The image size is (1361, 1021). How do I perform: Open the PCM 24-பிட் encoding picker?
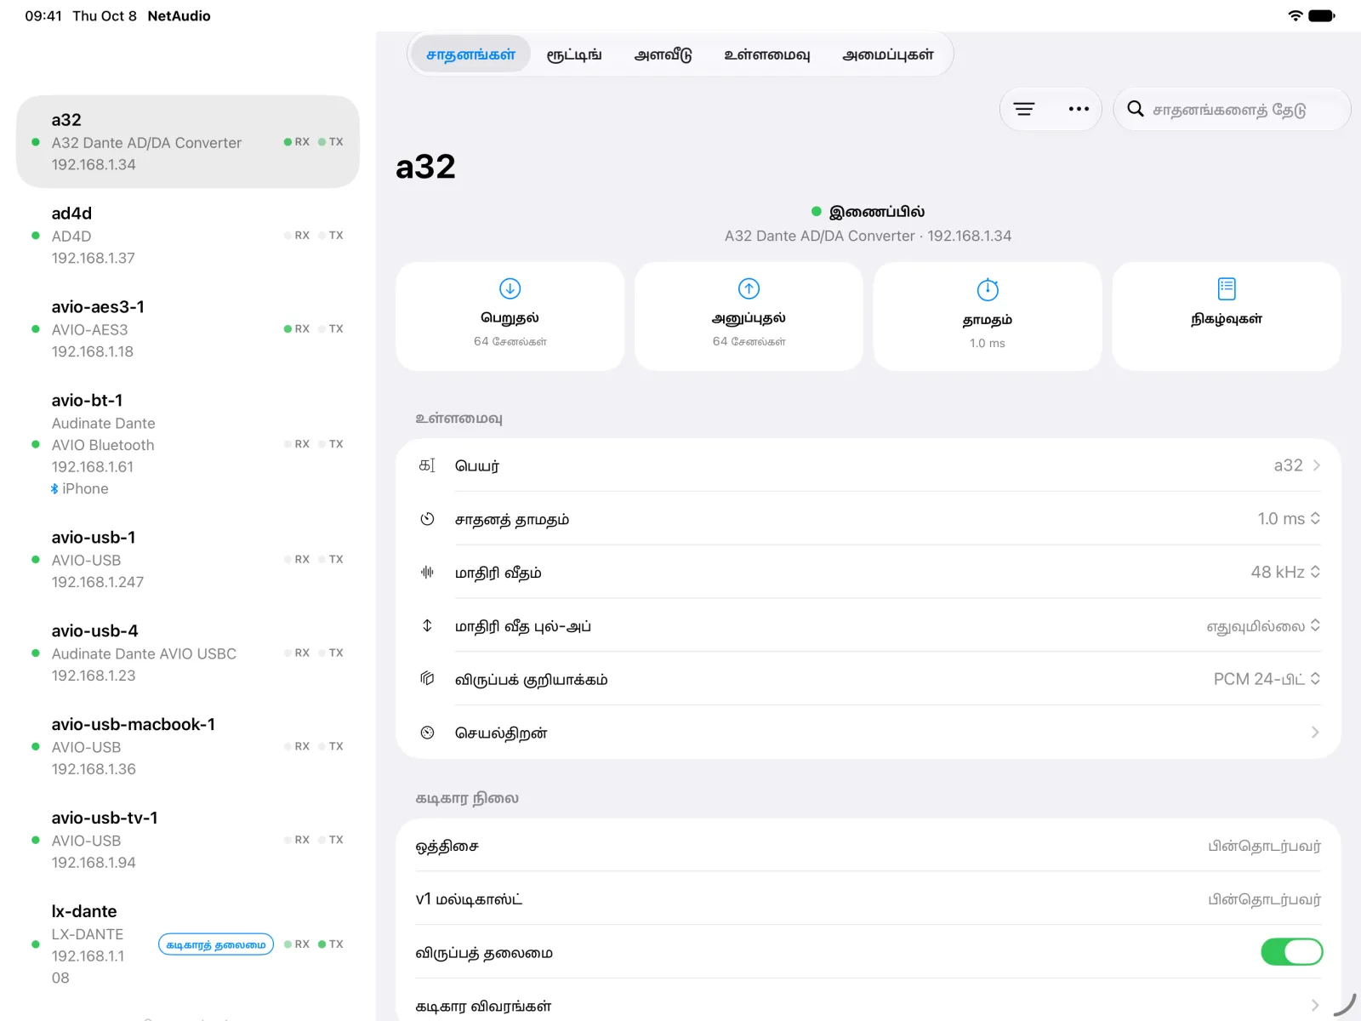coord(1267,679)
